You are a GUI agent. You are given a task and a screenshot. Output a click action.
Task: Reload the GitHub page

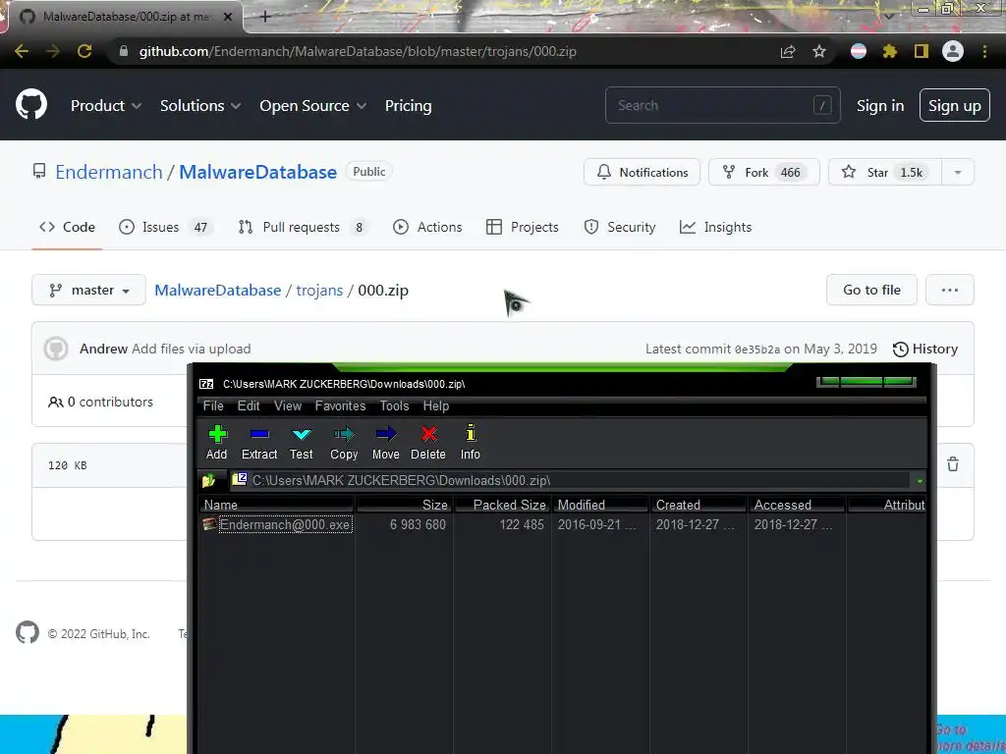coord(84,51)
